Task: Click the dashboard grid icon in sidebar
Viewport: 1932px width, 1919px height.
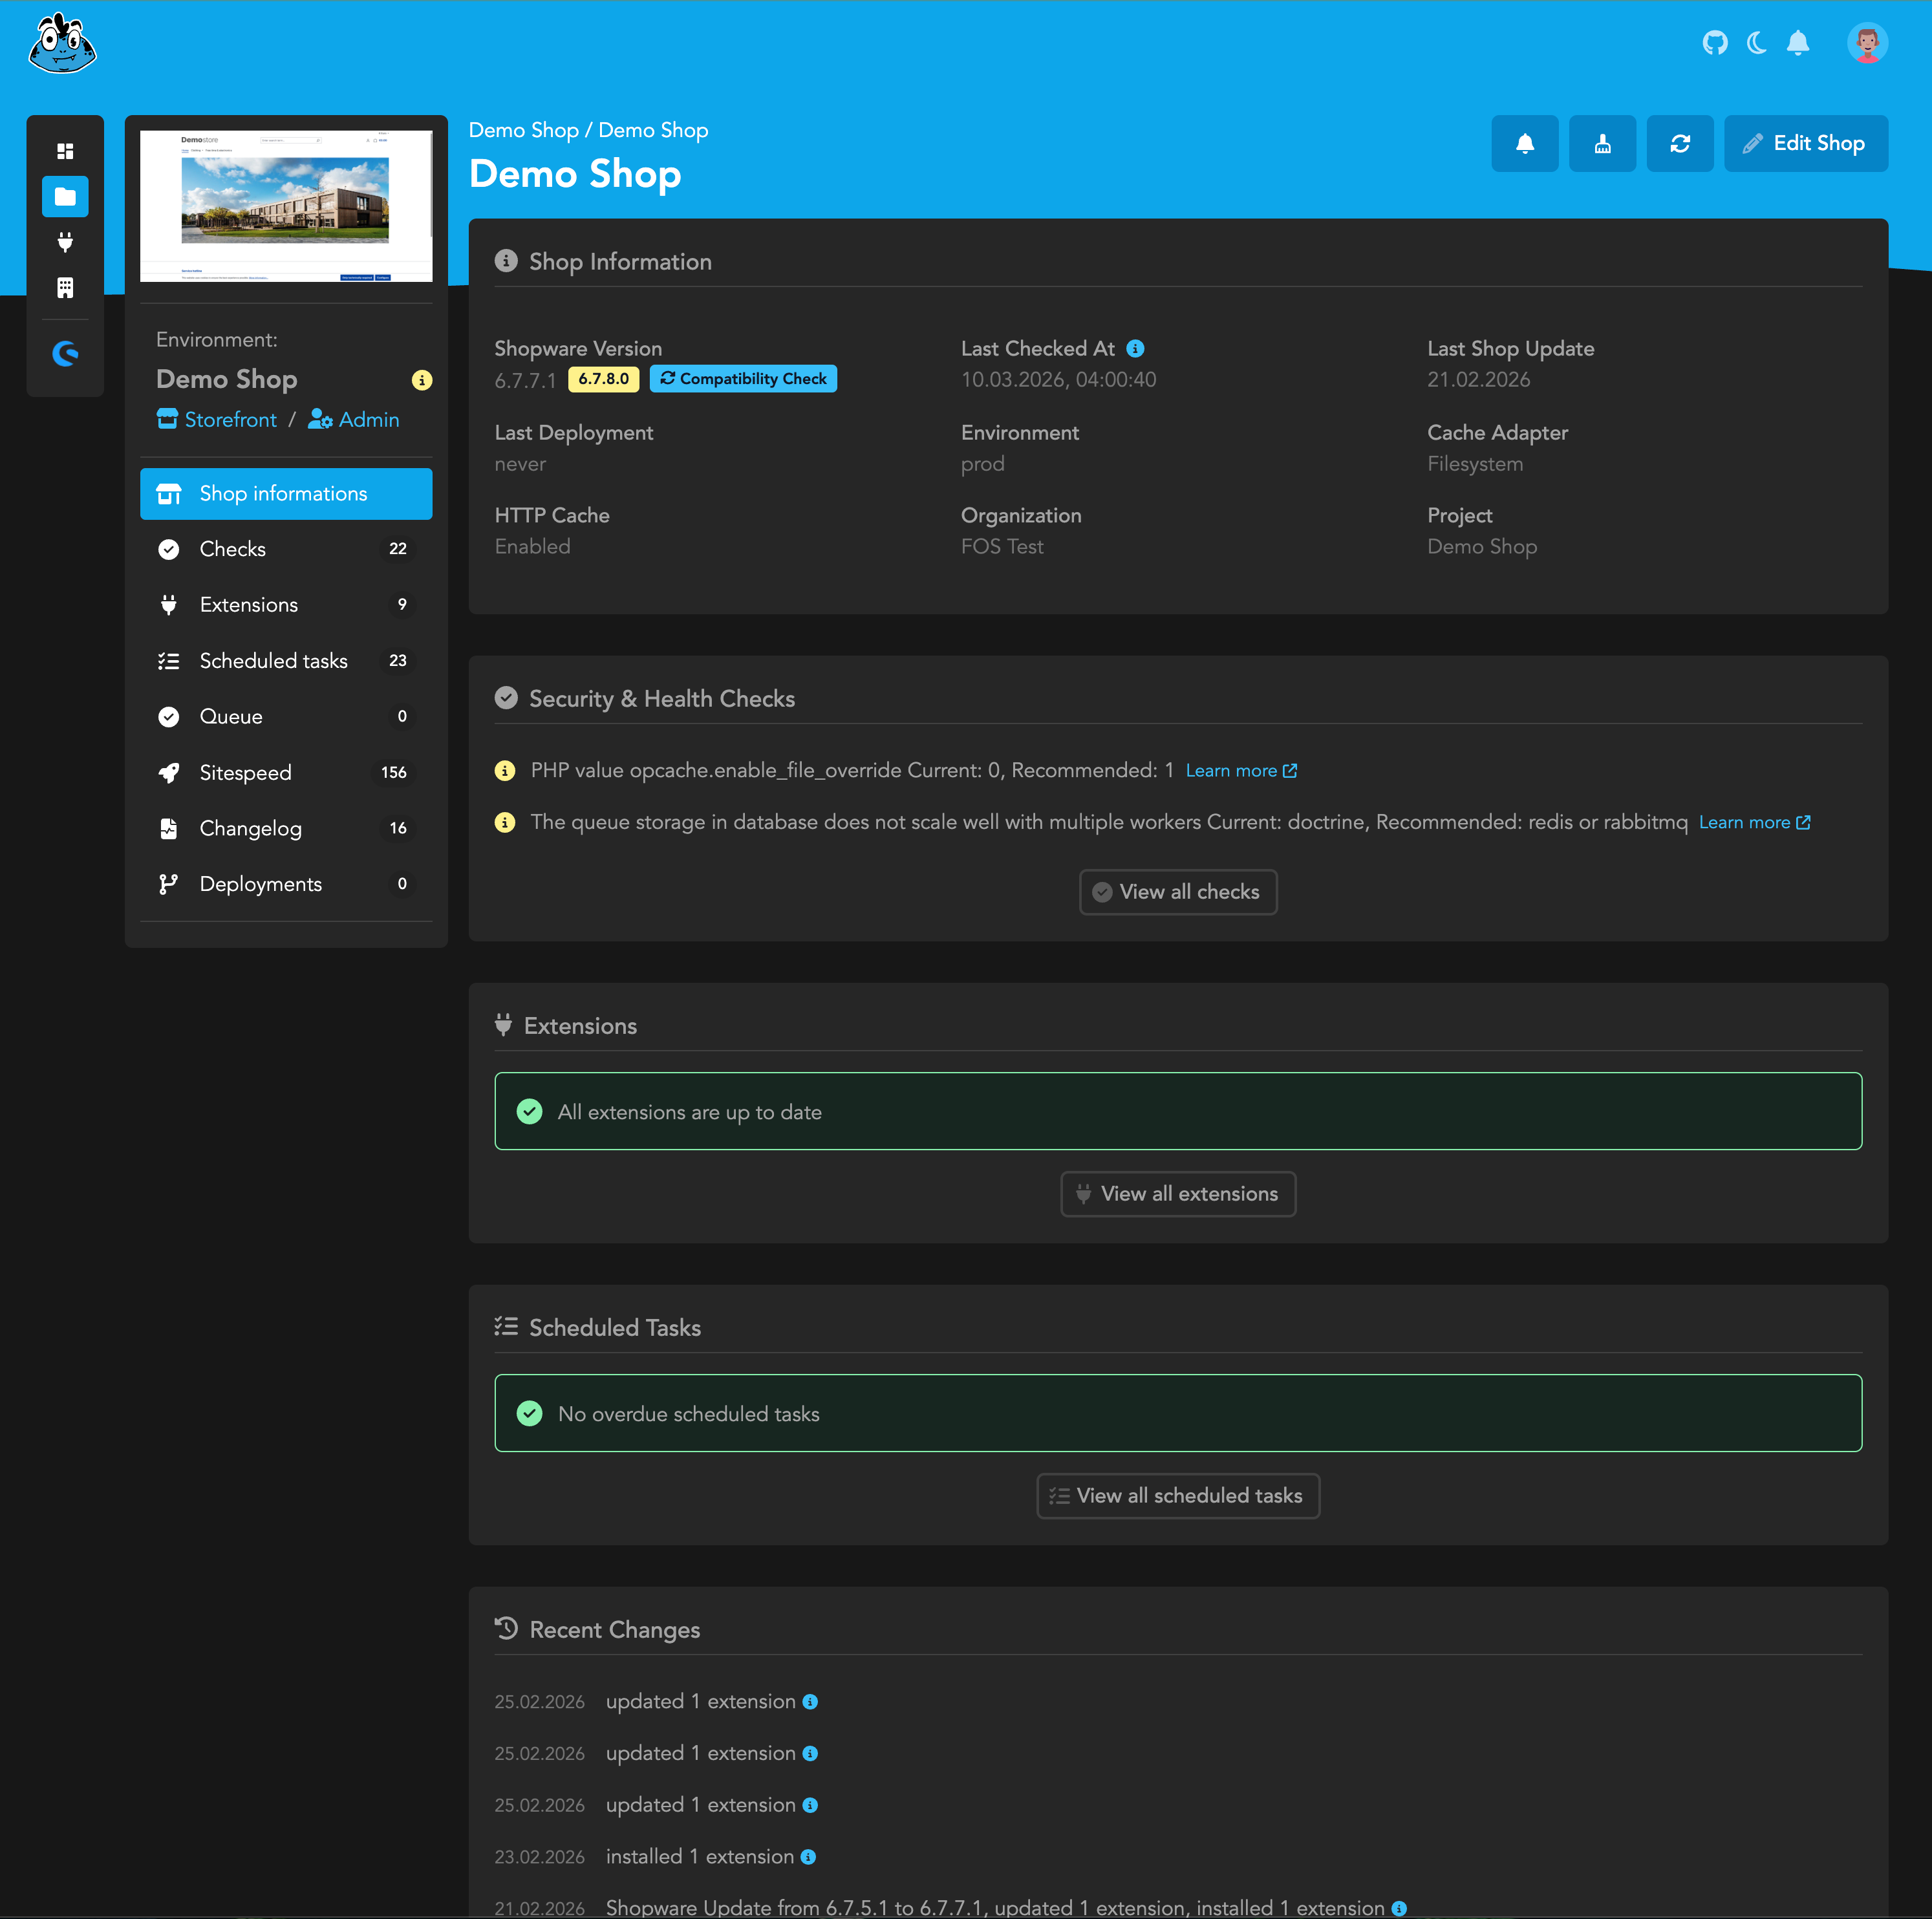Action: (65, 151)
